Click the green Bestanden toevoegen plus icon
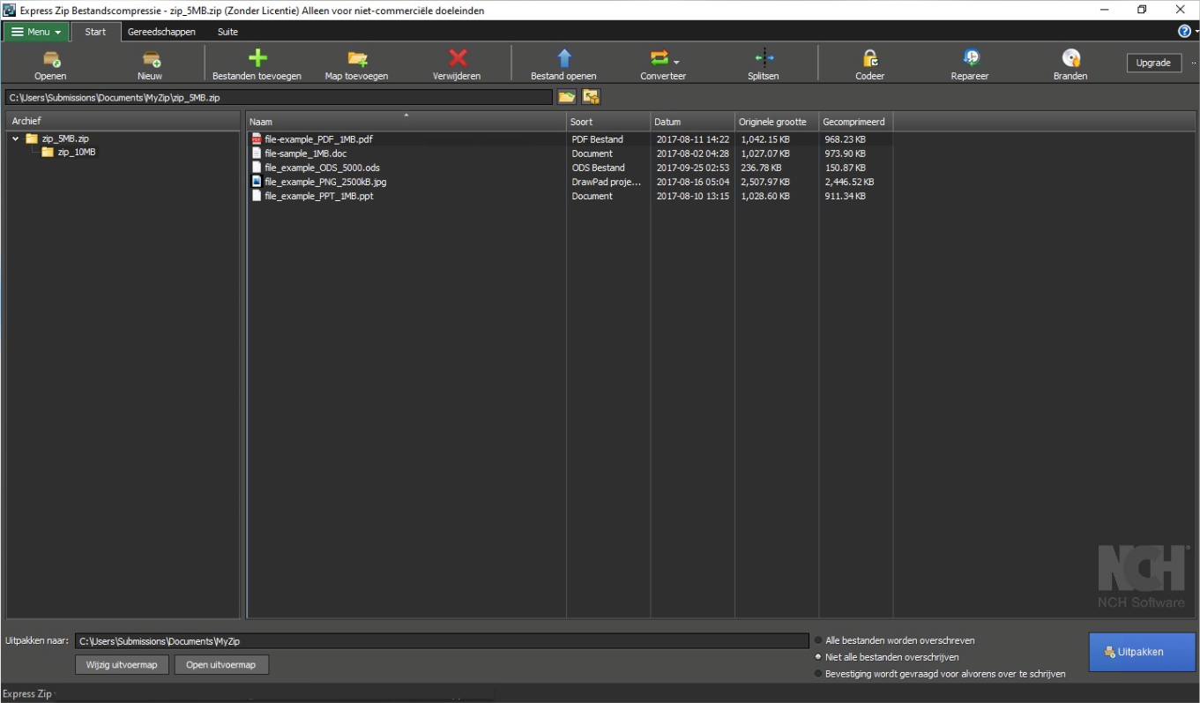This screenshot has height=703, width=1200. coord(257,59)
